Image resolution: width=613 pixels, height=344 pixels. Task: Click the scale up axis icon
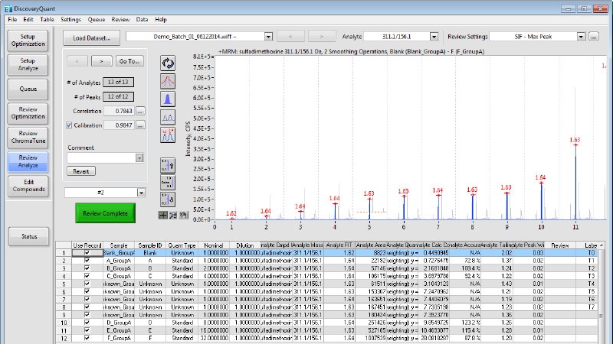pyautogui.click(x=168, y=166)
